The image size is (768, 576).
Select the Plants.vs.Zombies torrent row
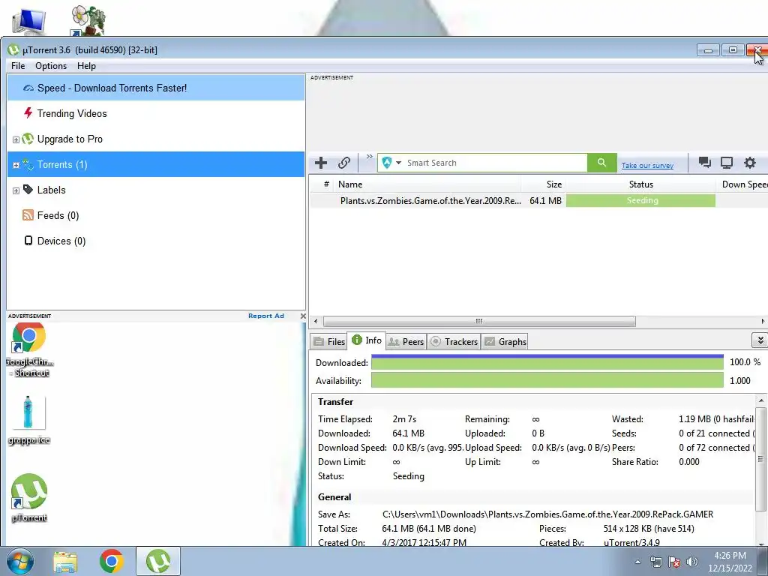point(538,201)
